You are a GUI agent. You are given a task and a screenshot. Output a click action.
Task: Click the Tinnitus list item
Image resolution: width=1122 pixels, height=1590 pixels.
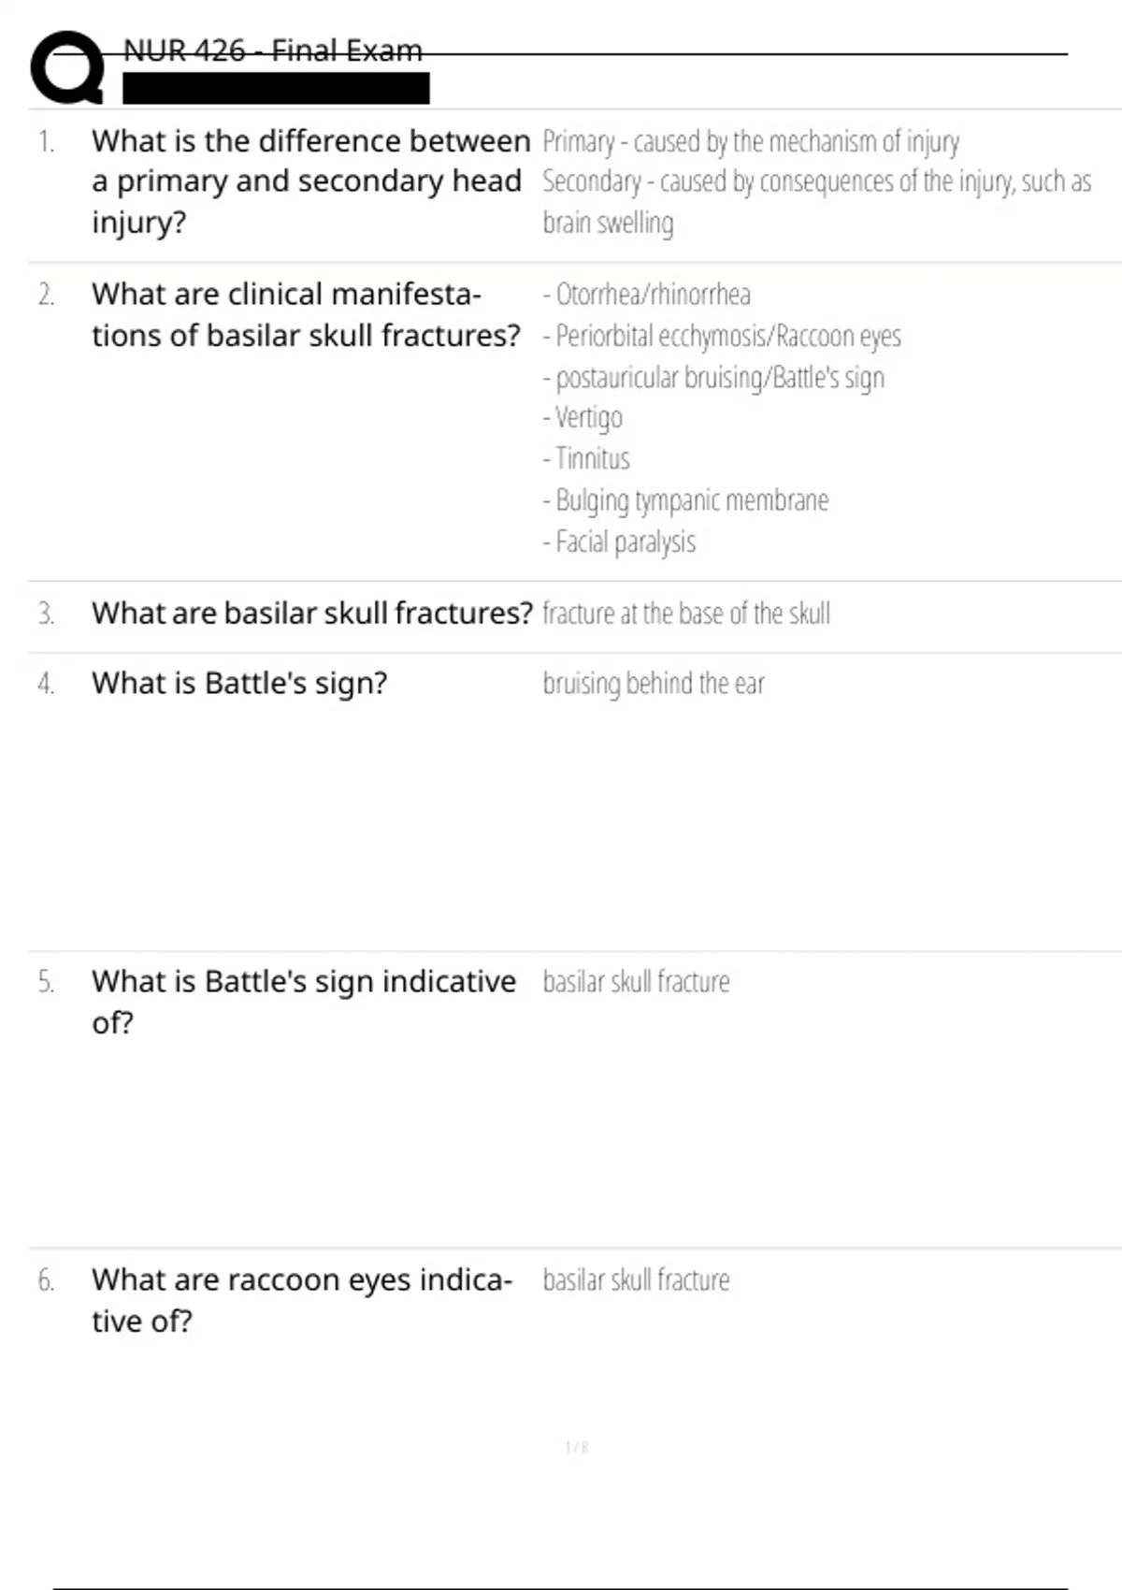pos(586,458)
